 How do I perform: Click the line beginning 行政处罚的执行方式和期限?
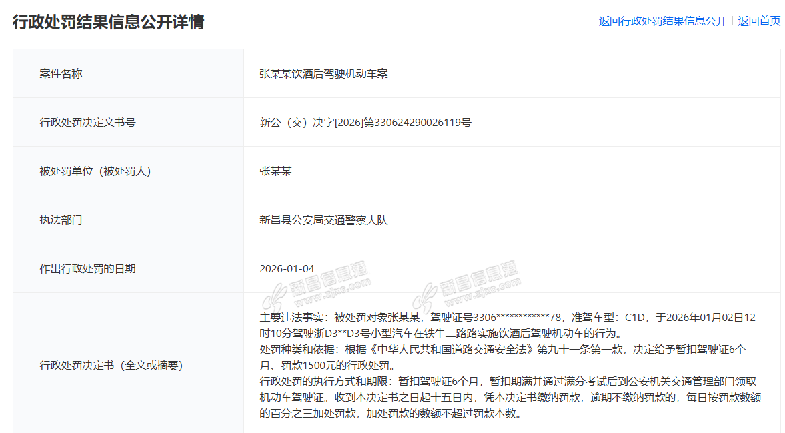(x=507, y=382)
